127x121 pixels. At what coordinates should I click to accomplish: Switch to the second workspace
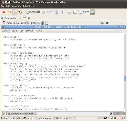115,114
